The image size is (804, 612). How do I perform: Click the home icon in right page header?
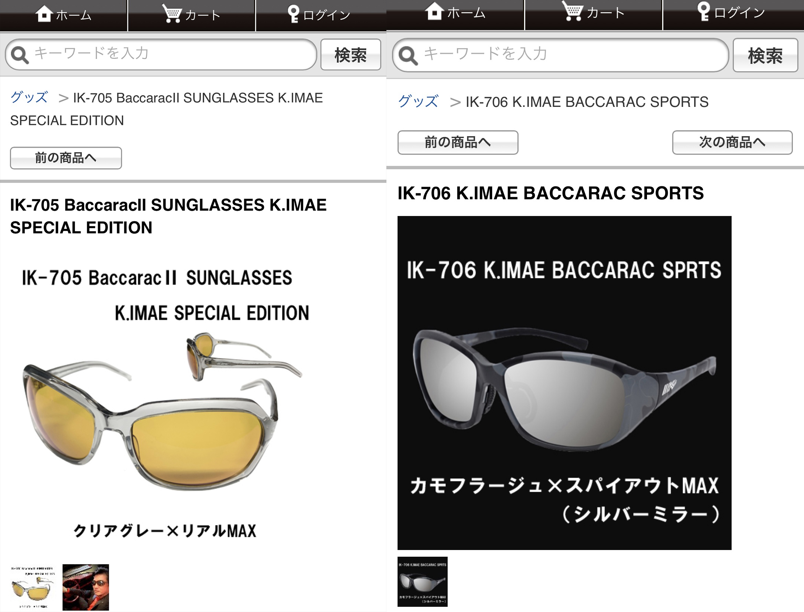[434, 11]
